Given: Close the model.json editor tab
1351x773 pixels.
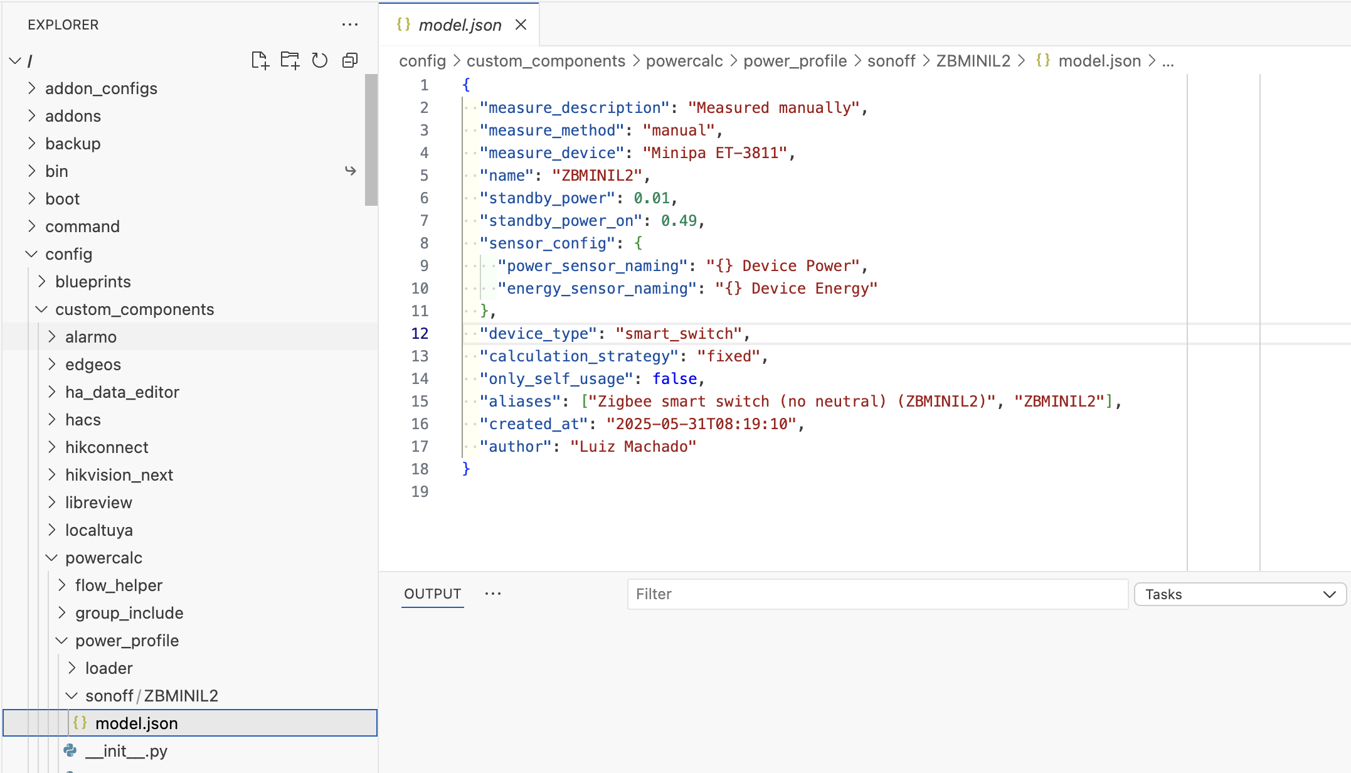Looking at the screenshot, I should [521, 24].
